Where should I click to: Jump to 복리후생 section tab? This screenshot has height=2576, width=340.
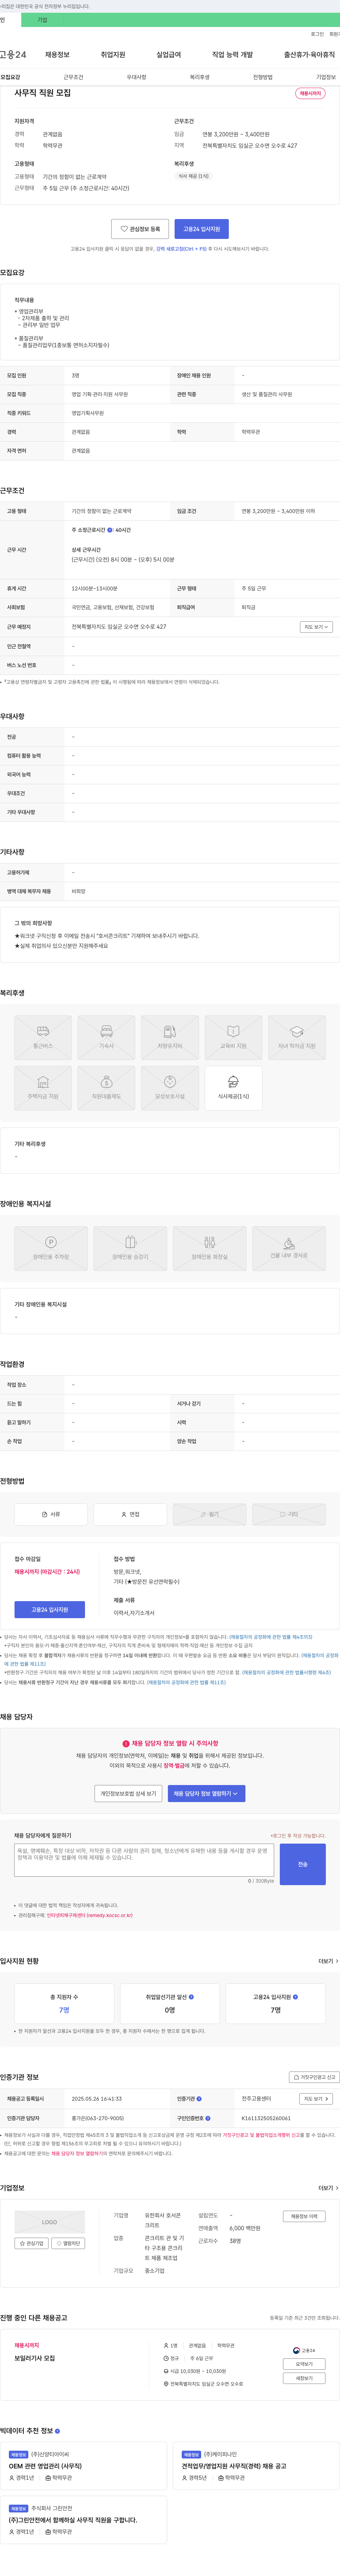(x=199, y=77)
